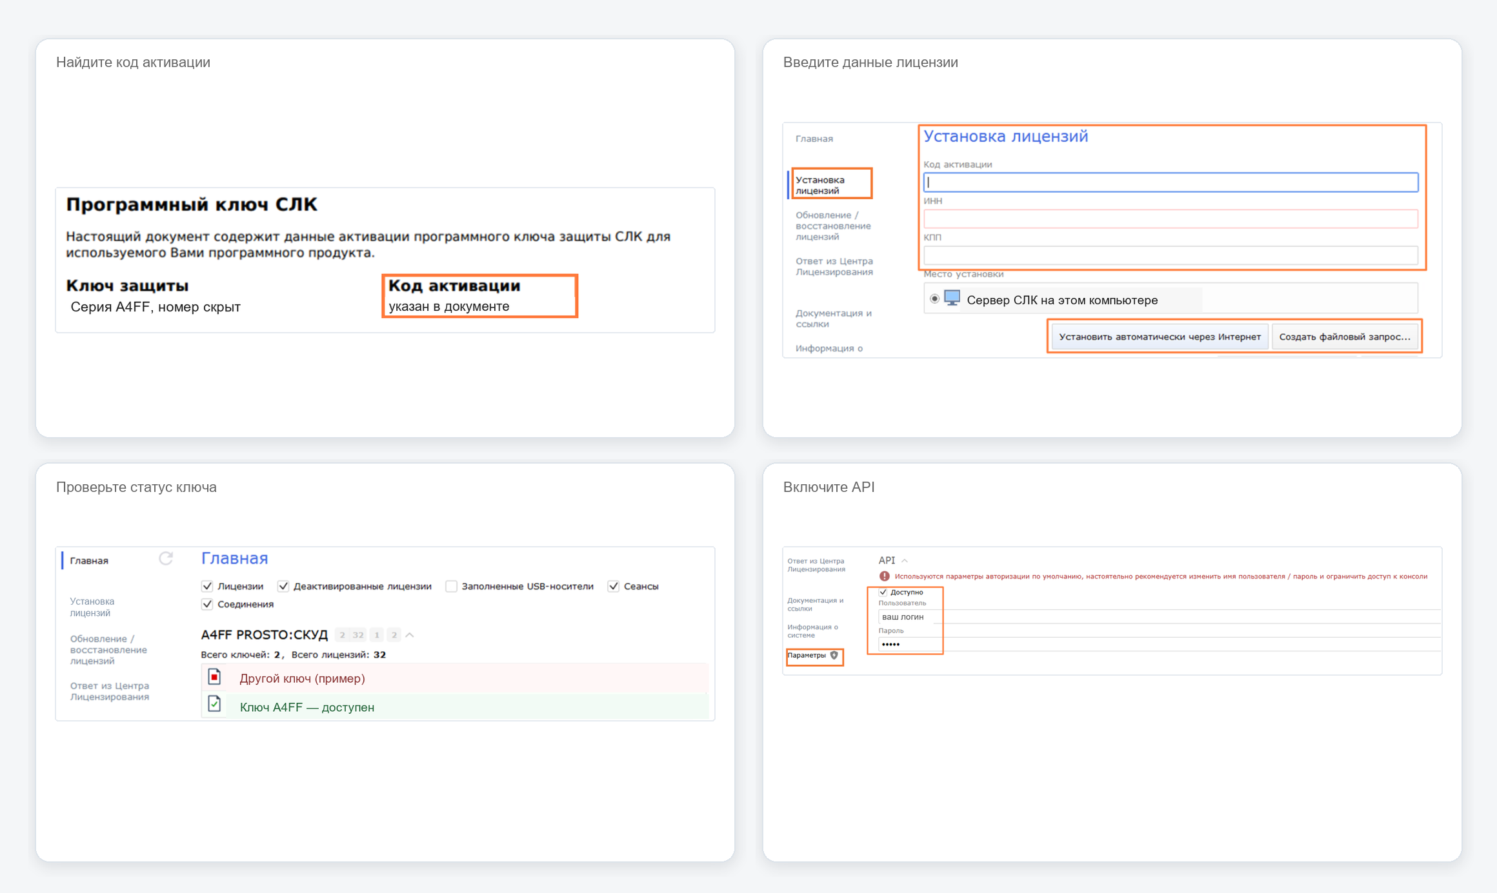The width and height of the screenshot is (1497, 893).
Task: Uncheck the Доступно checkbox under API
Action: coord(883,592)
